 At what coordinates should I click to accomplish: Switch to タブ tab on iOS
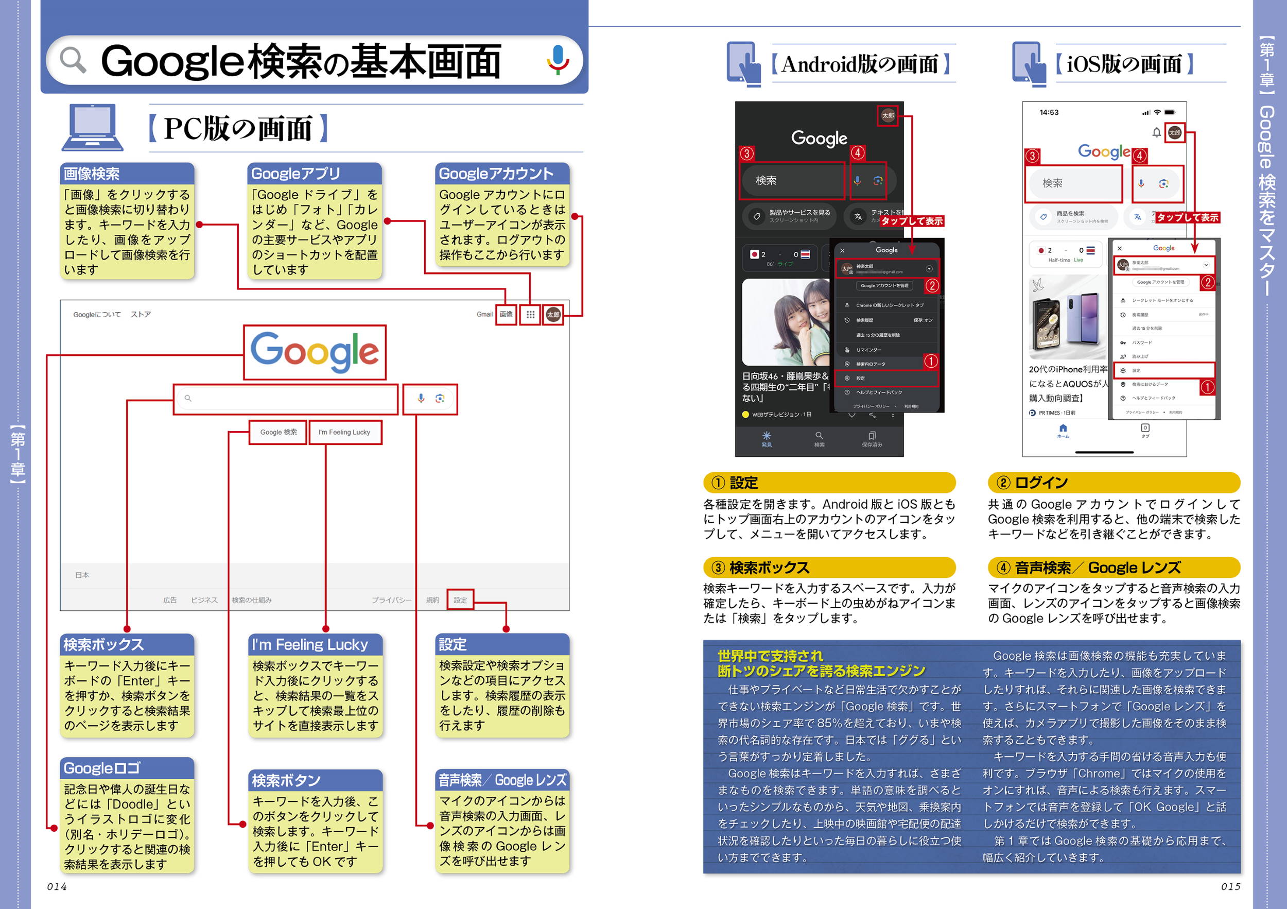(1145, 430)
